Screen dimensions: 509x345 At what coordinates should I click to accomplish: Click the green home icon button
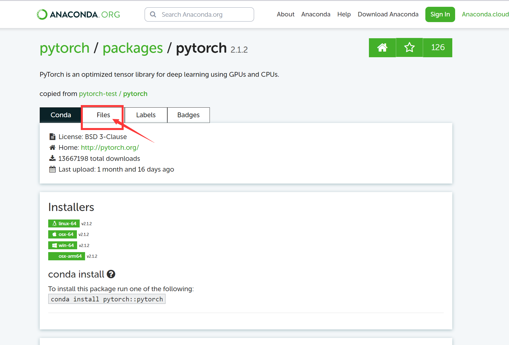(x=382, y=48)
